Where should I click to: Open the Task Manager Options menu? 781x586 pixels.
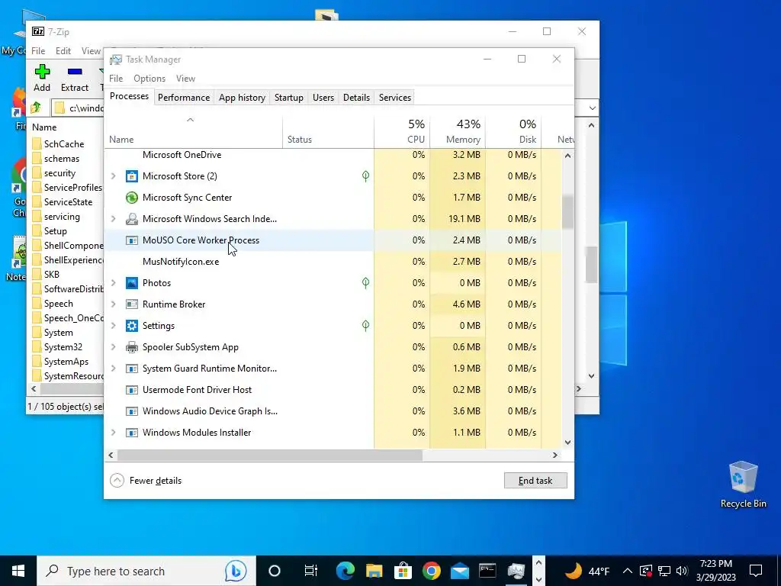[149, 79]
